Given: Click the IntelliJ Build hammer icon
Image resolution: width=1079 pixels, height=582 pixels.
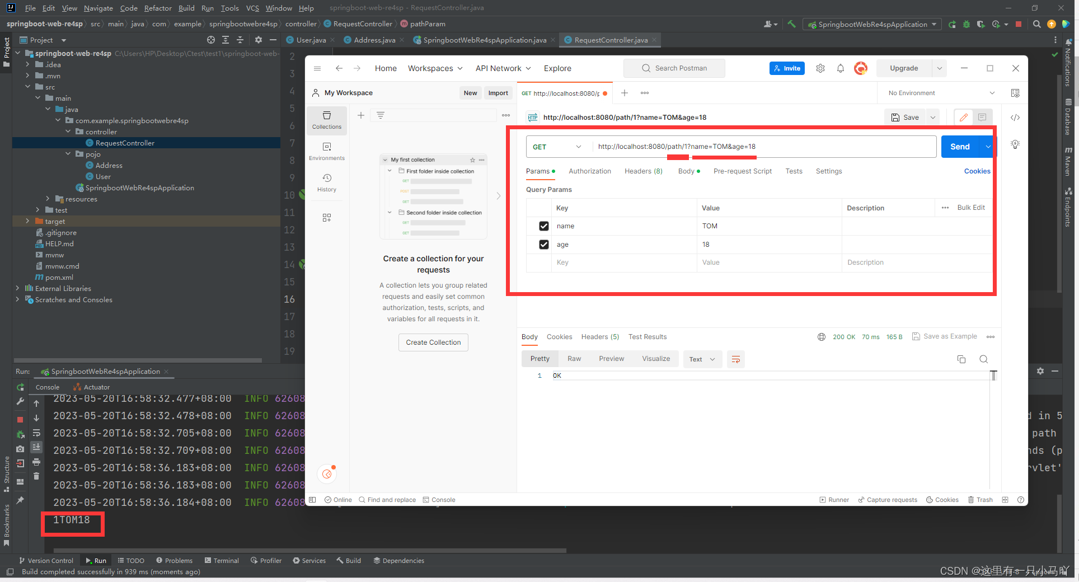Looking at the screenshot, I should [x=791, y=24].
